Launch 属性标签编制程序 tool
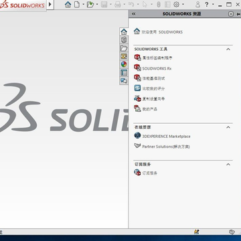241x241 pixels. tap(157, 58)
